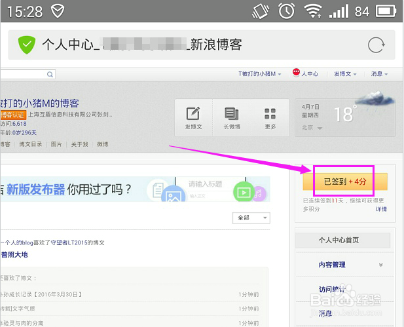Tap the browser address bar title

142,45
